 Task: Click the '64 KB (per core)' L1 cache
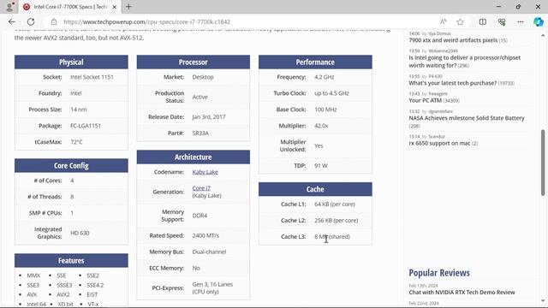(x=335, y=204)
